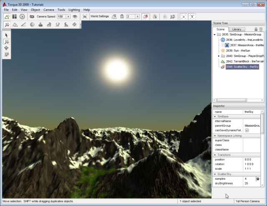Image resolution: width=267 pixels, height=206 pixels.
Task: Open the Lighting menu
Action: (x=74, y=10)
